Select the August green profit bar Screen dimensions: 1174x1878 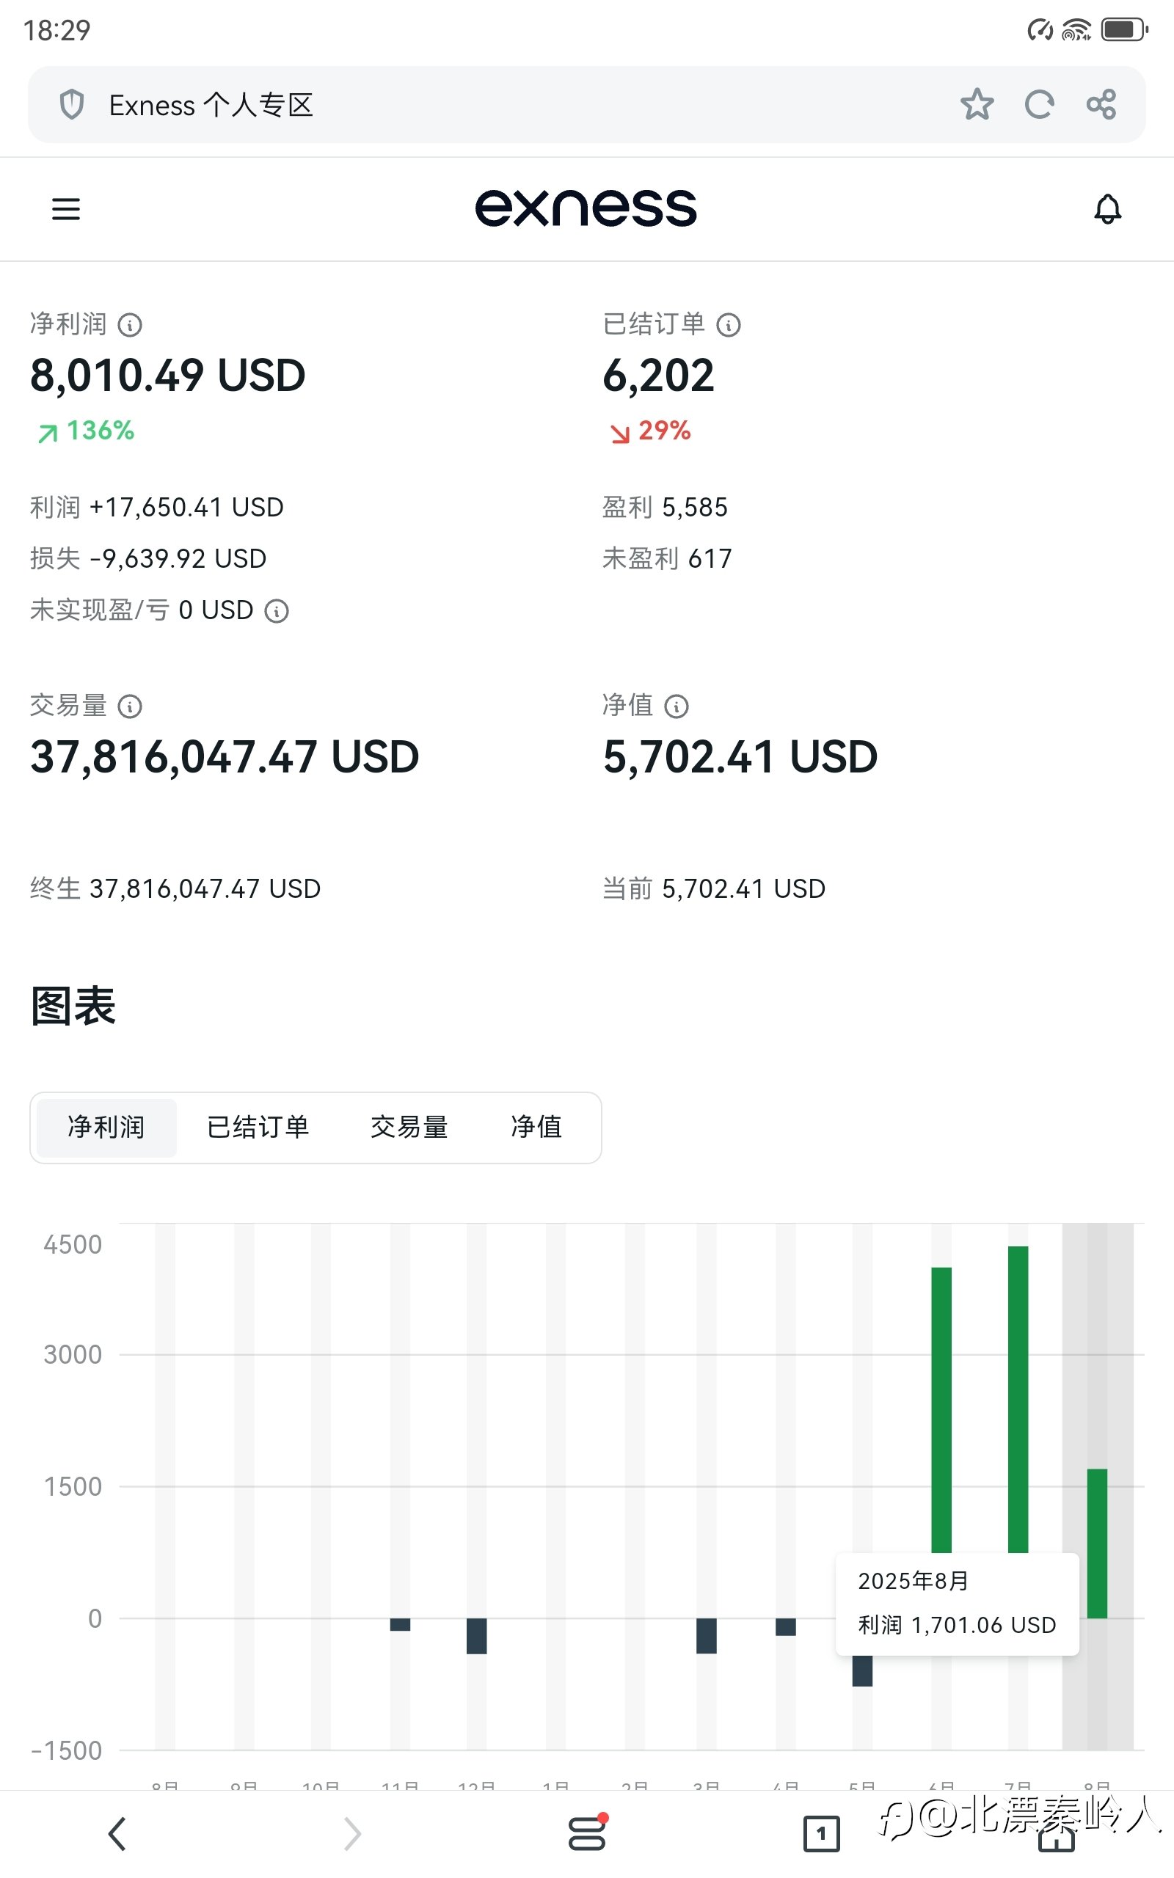point(1097,1543)
